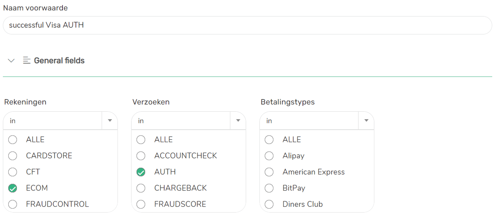Select ALLE in the Rekeningen list

[x=13, y=140]
